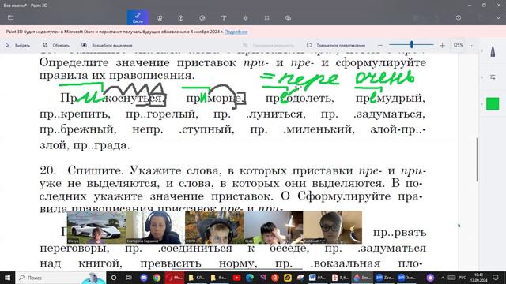Activate Волшебное выделение magic select

[x=108, y=46]
